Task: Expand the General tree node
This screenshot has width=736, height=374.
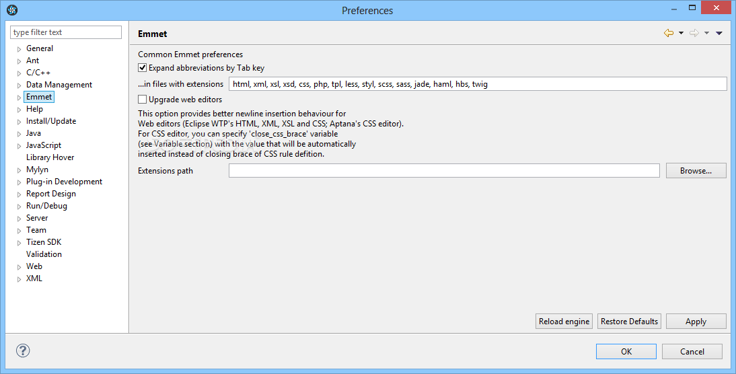Action: 20,49
